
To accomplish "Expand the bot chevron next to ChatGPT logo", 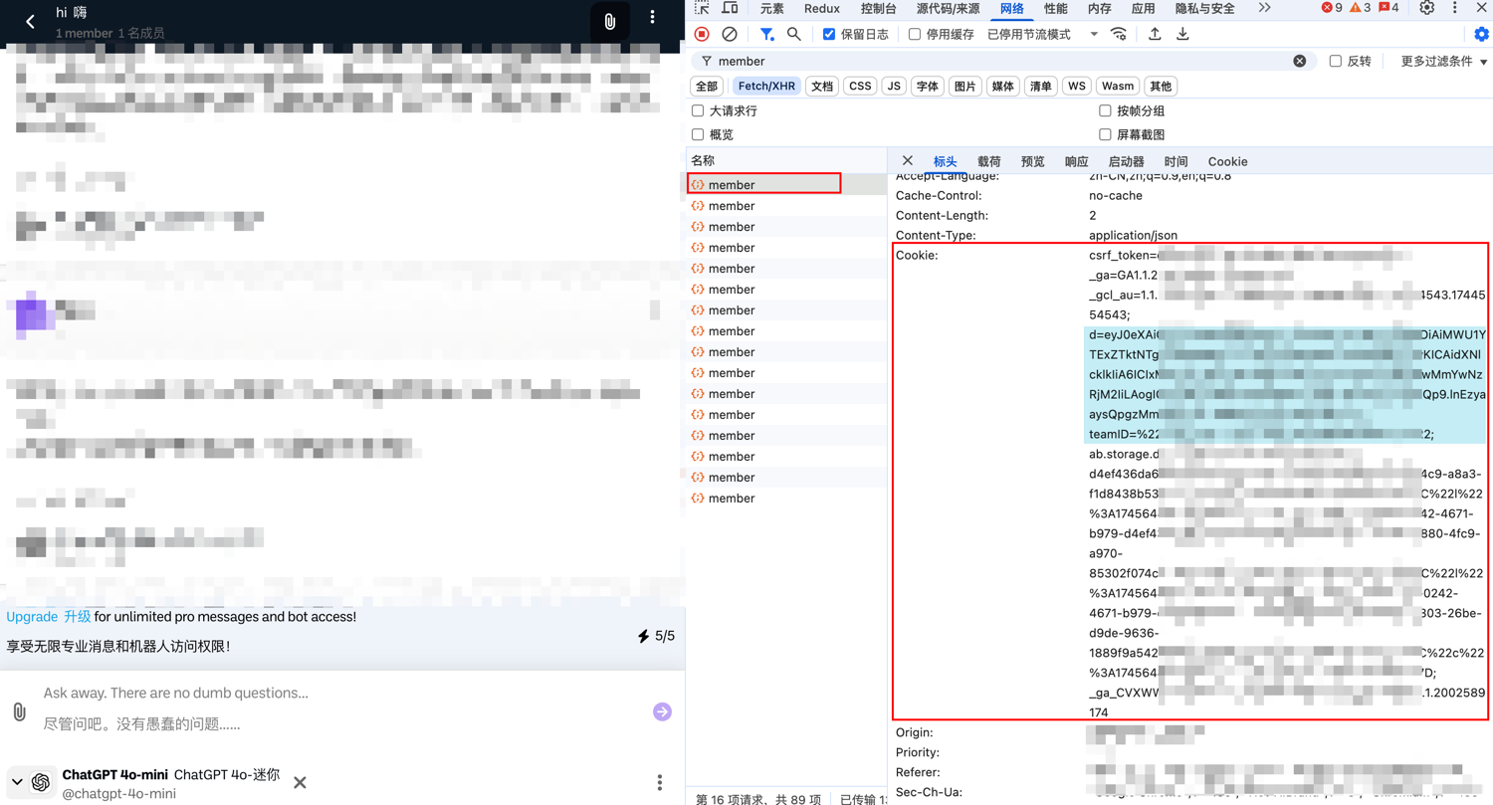I will (17, 782).
